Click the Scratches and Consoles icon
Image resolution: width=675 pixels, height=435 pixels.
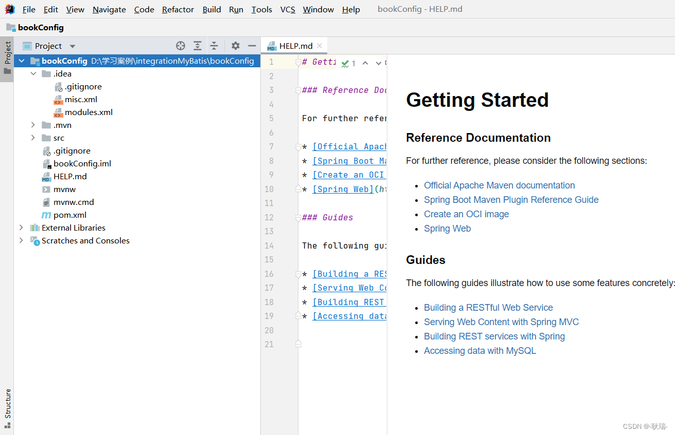point(35,241)
